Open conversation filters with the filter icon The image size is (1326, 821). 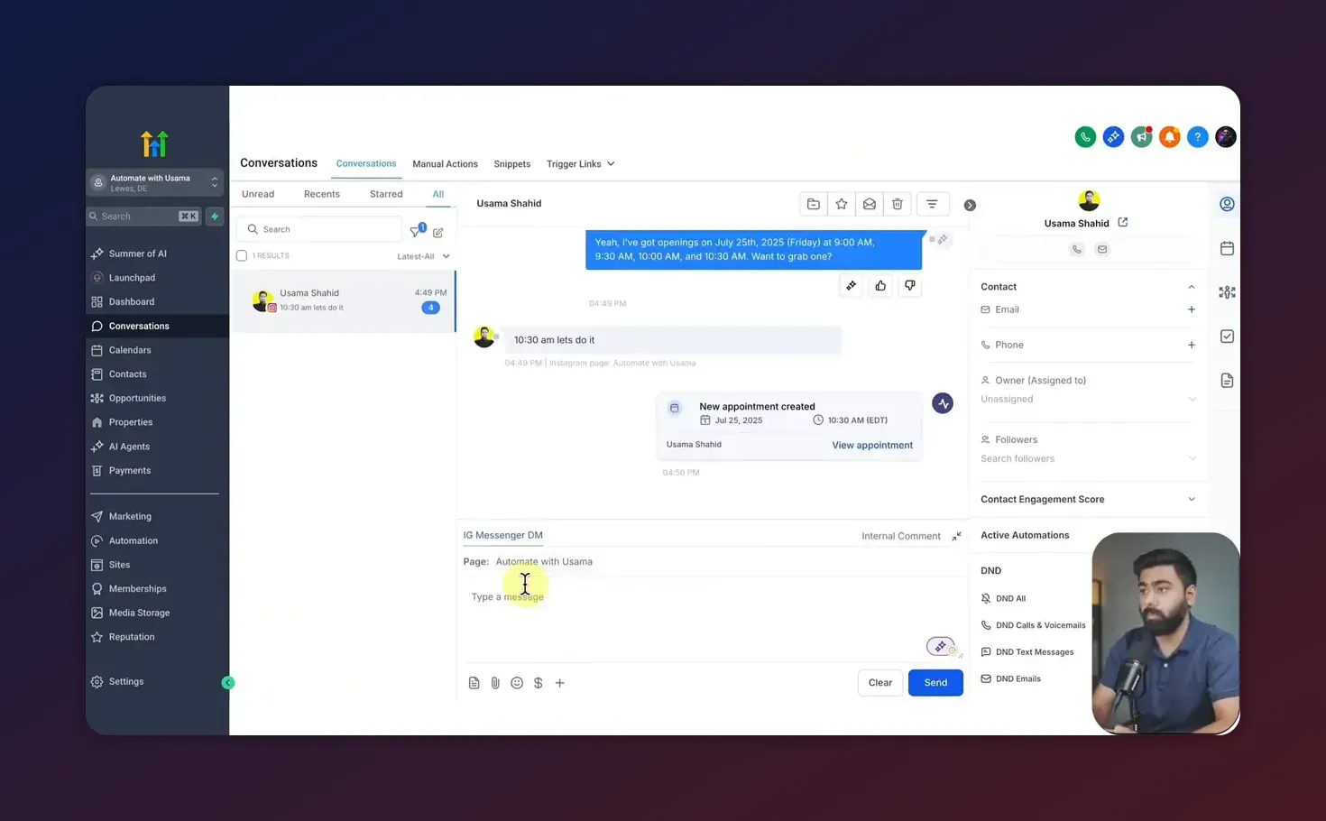933,203
